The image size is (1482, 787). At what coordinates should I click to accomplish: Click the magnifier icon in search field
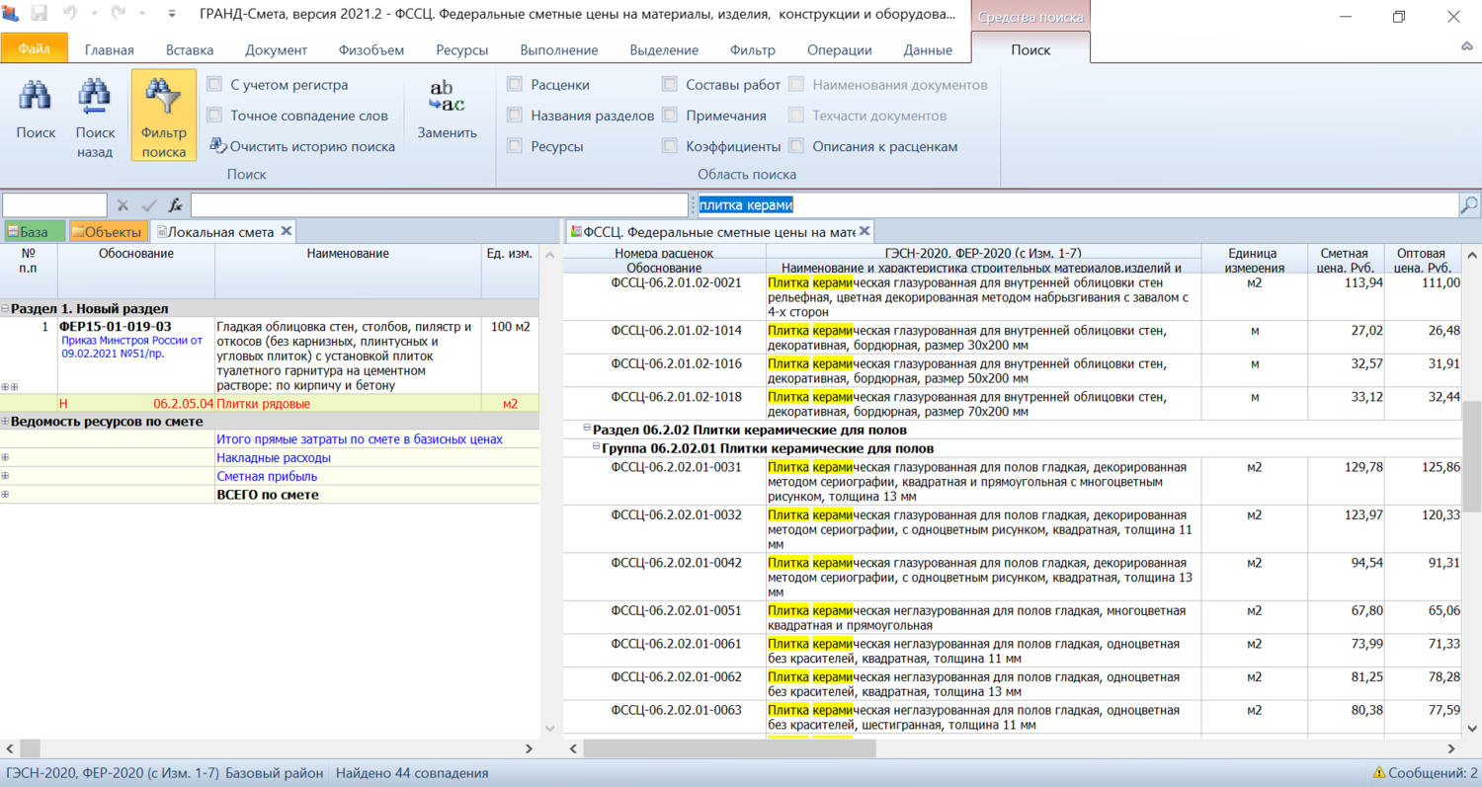coord(1469,205)
